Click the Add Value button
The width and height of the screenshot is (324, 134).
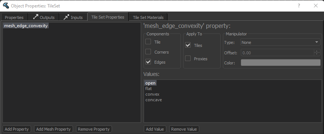point(155,129)
